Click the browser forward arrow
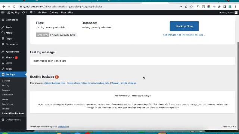 click(9, 7)
